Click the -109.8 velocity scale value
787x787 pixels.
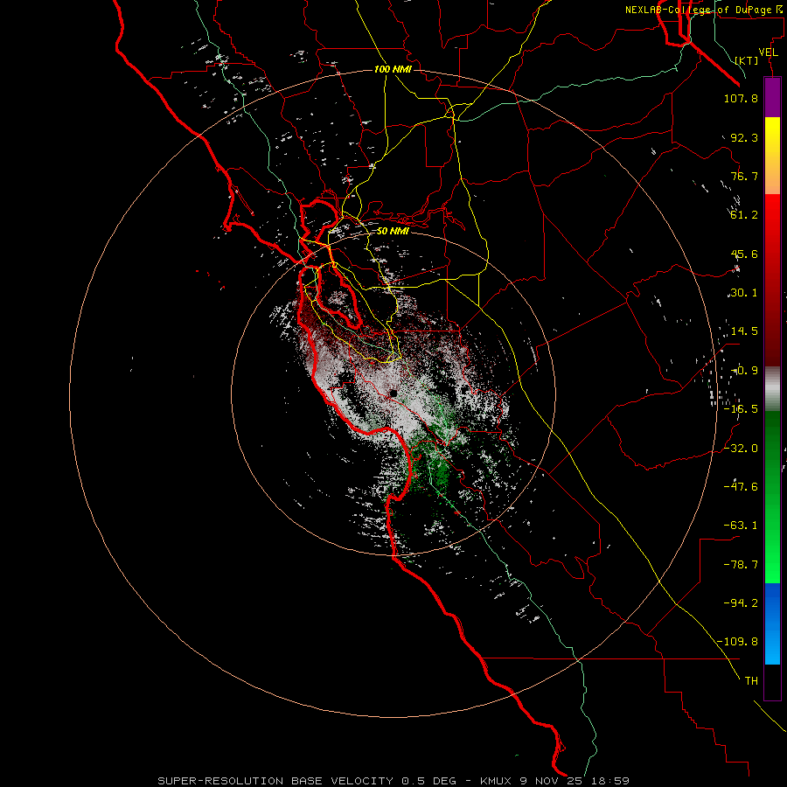point(738,642)
